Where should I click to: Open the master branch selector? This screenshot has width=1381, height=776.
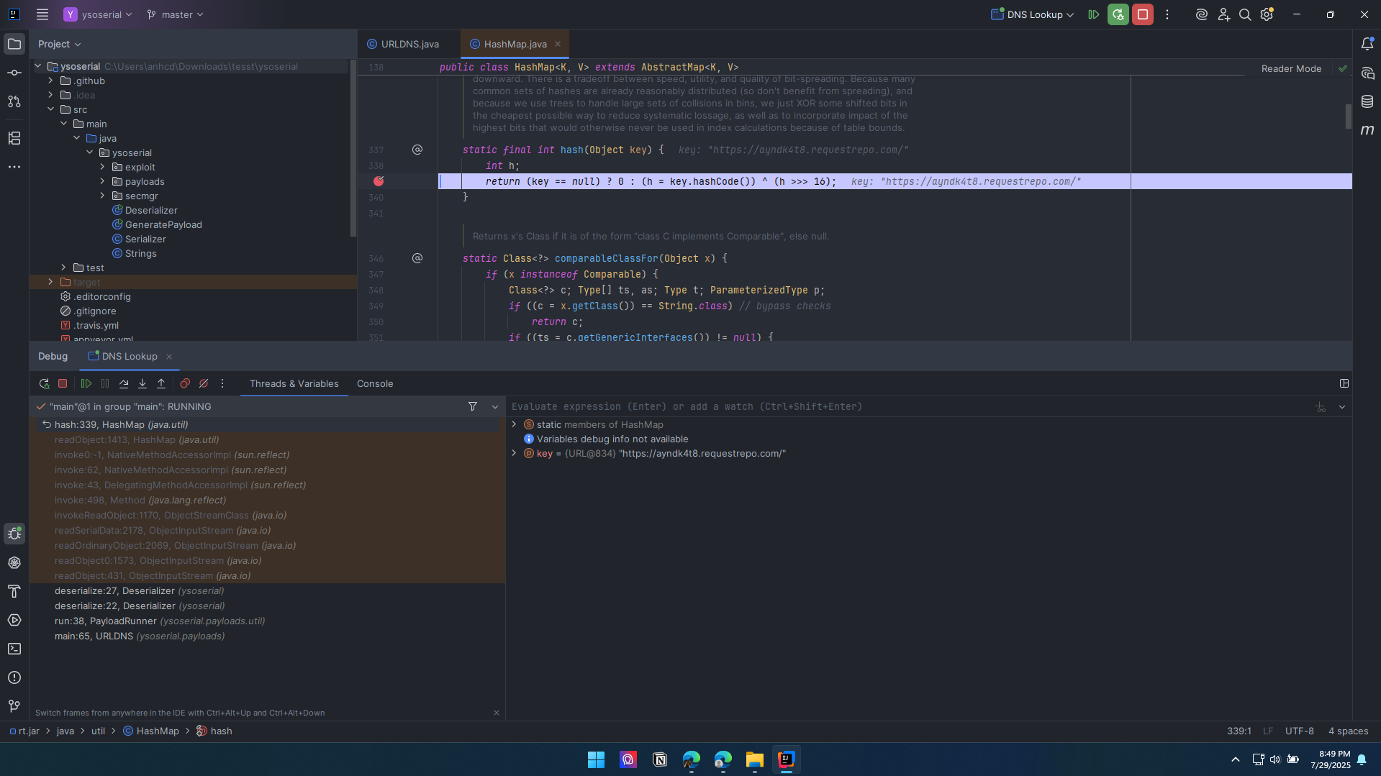(x=175, y=14)
